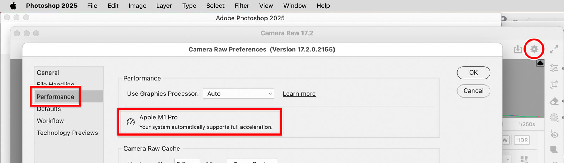The width and height of the screenshot is (564, 163).
Task: Select the Crop and Rotate tool
Action: [x=554, y=84]
